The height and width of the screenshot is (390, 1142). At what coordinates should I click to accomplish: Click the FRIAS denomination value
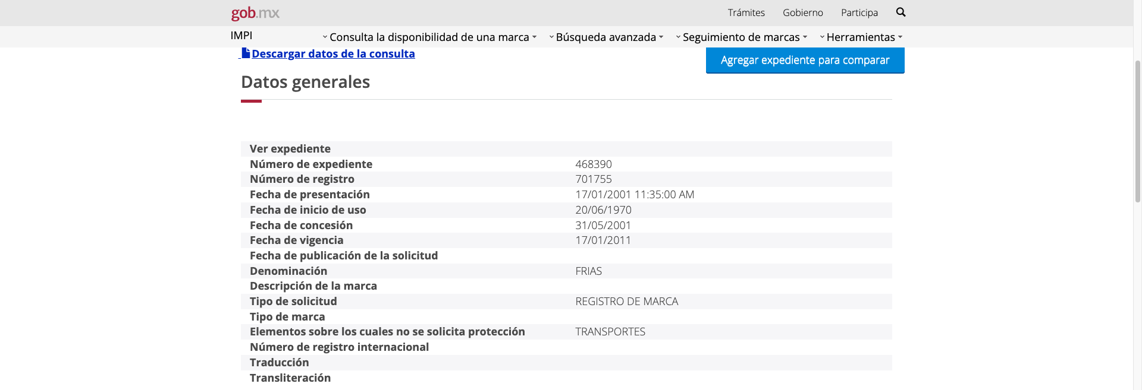pos(588,271)
